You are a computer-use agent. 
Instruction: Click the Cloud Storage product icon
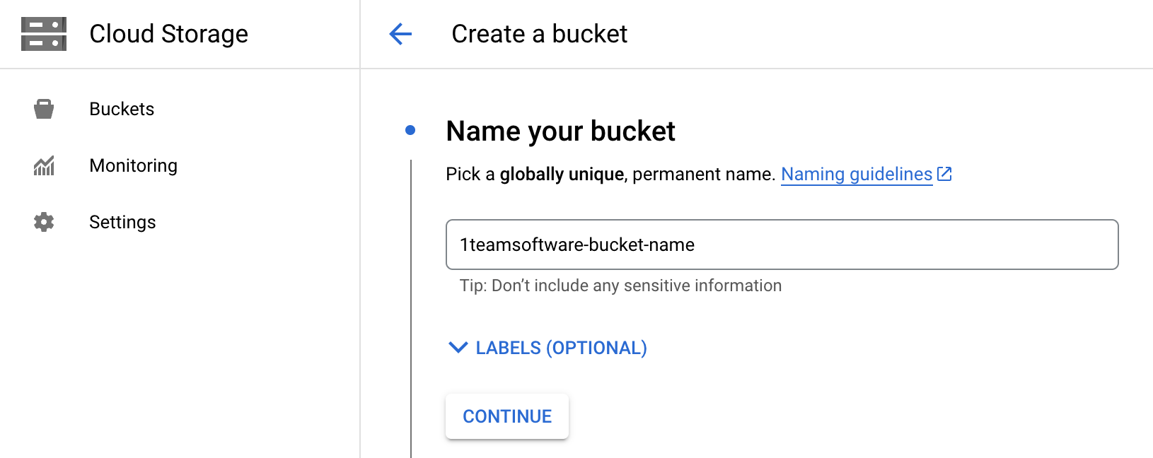pos(44,33)
